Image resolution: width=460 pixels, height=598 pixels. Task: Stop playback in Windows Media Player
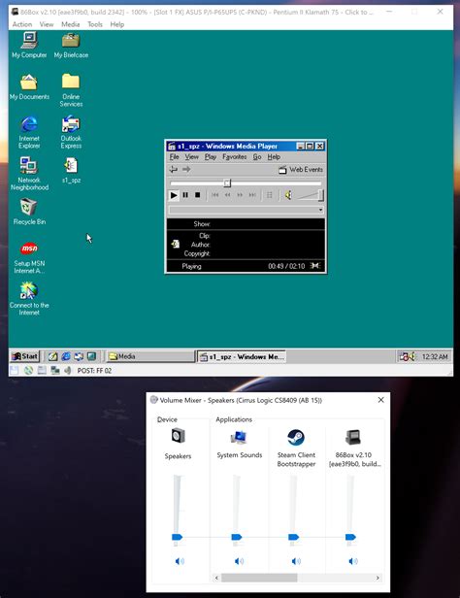click(197, 195)
